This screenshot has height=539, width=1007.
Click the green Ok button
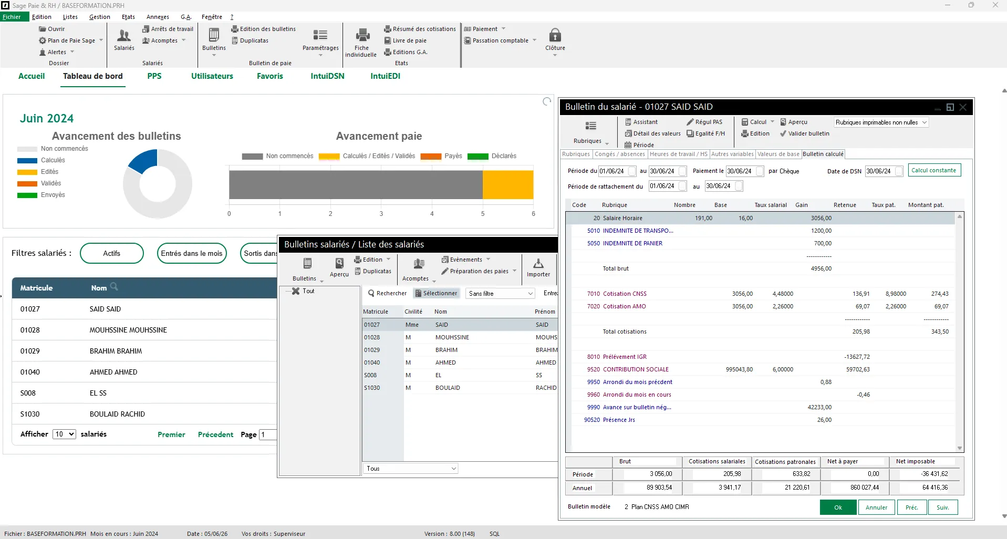pyautogui.click(x=838, y=507)
